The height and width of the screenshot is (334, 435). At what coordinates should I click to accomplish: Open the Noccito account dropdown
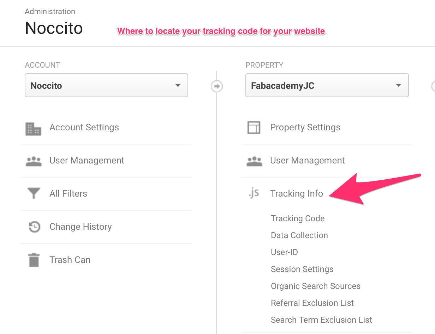point(106,85)
